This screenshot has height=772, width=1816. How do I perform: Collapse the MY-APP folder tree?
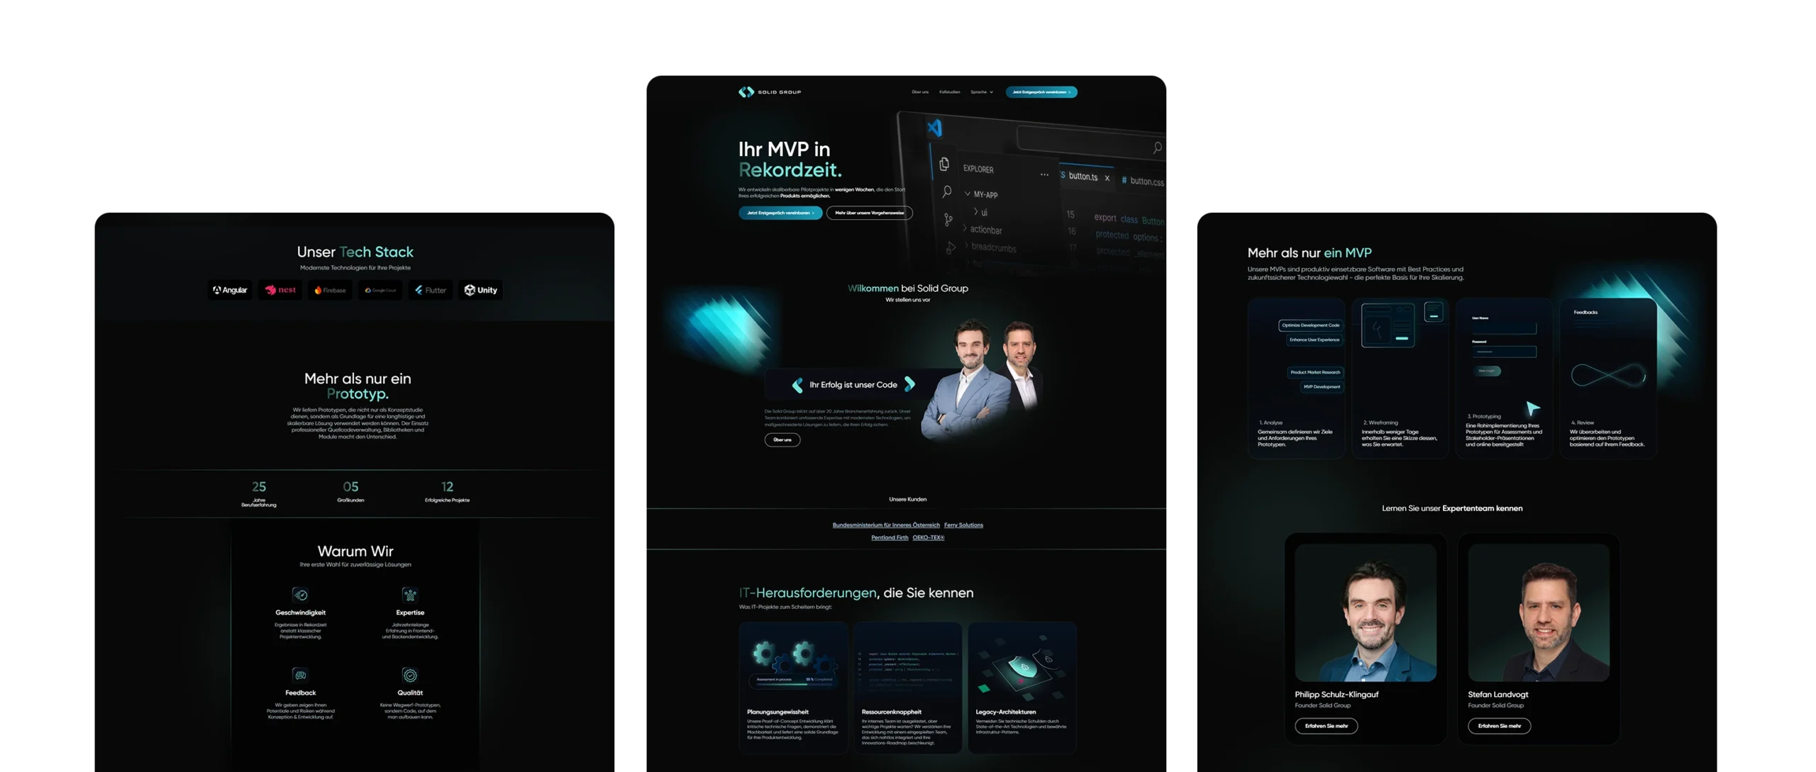click(968, 194)
